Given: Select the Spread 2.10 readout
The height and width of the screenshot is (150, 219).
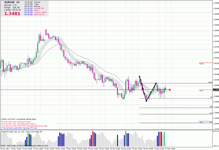Looking at the screenshot, I should (10, 5).
